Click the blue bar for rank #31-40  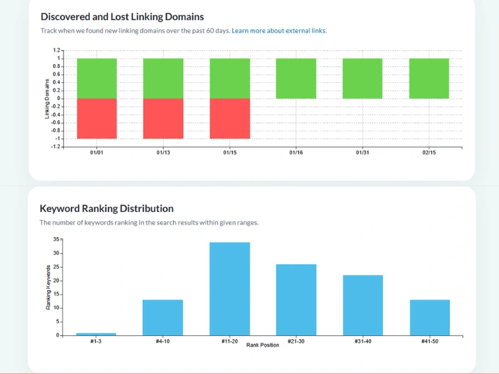[x=363, y=305]
